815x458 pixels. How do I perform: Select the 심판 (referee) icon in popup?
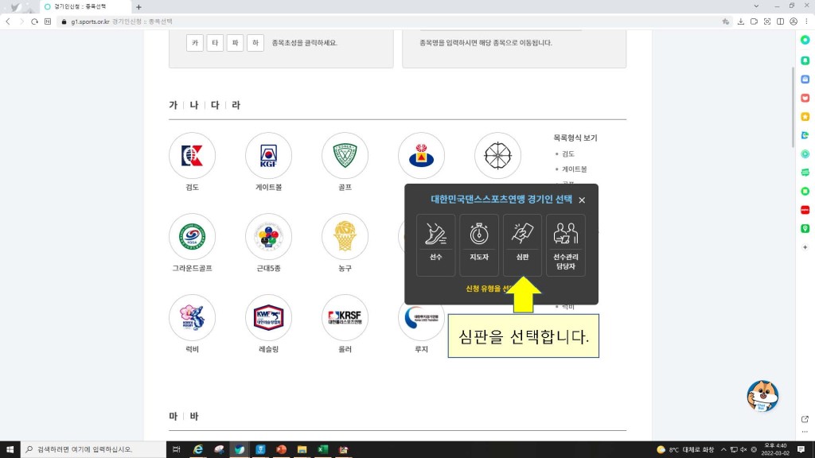click(522, 245)
